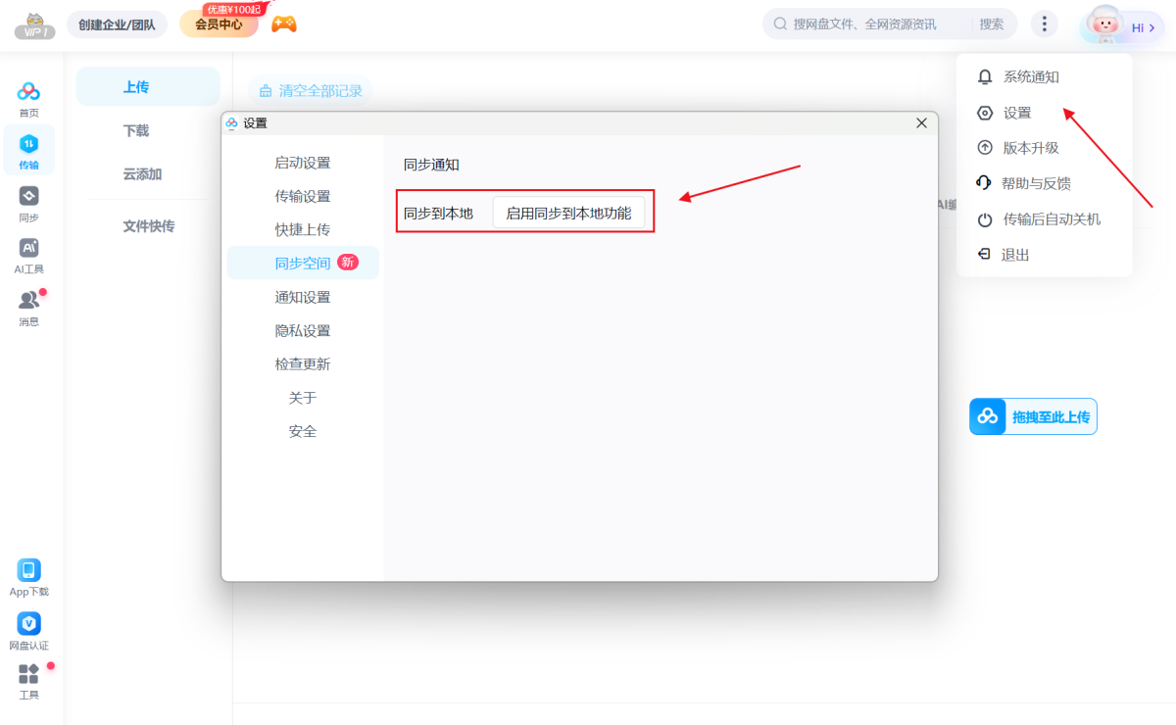The width and height of the screenshot is (1176, 725).
Task: Select 关于 in settings list
Action: pyautogui.click(x=303, y=398)
